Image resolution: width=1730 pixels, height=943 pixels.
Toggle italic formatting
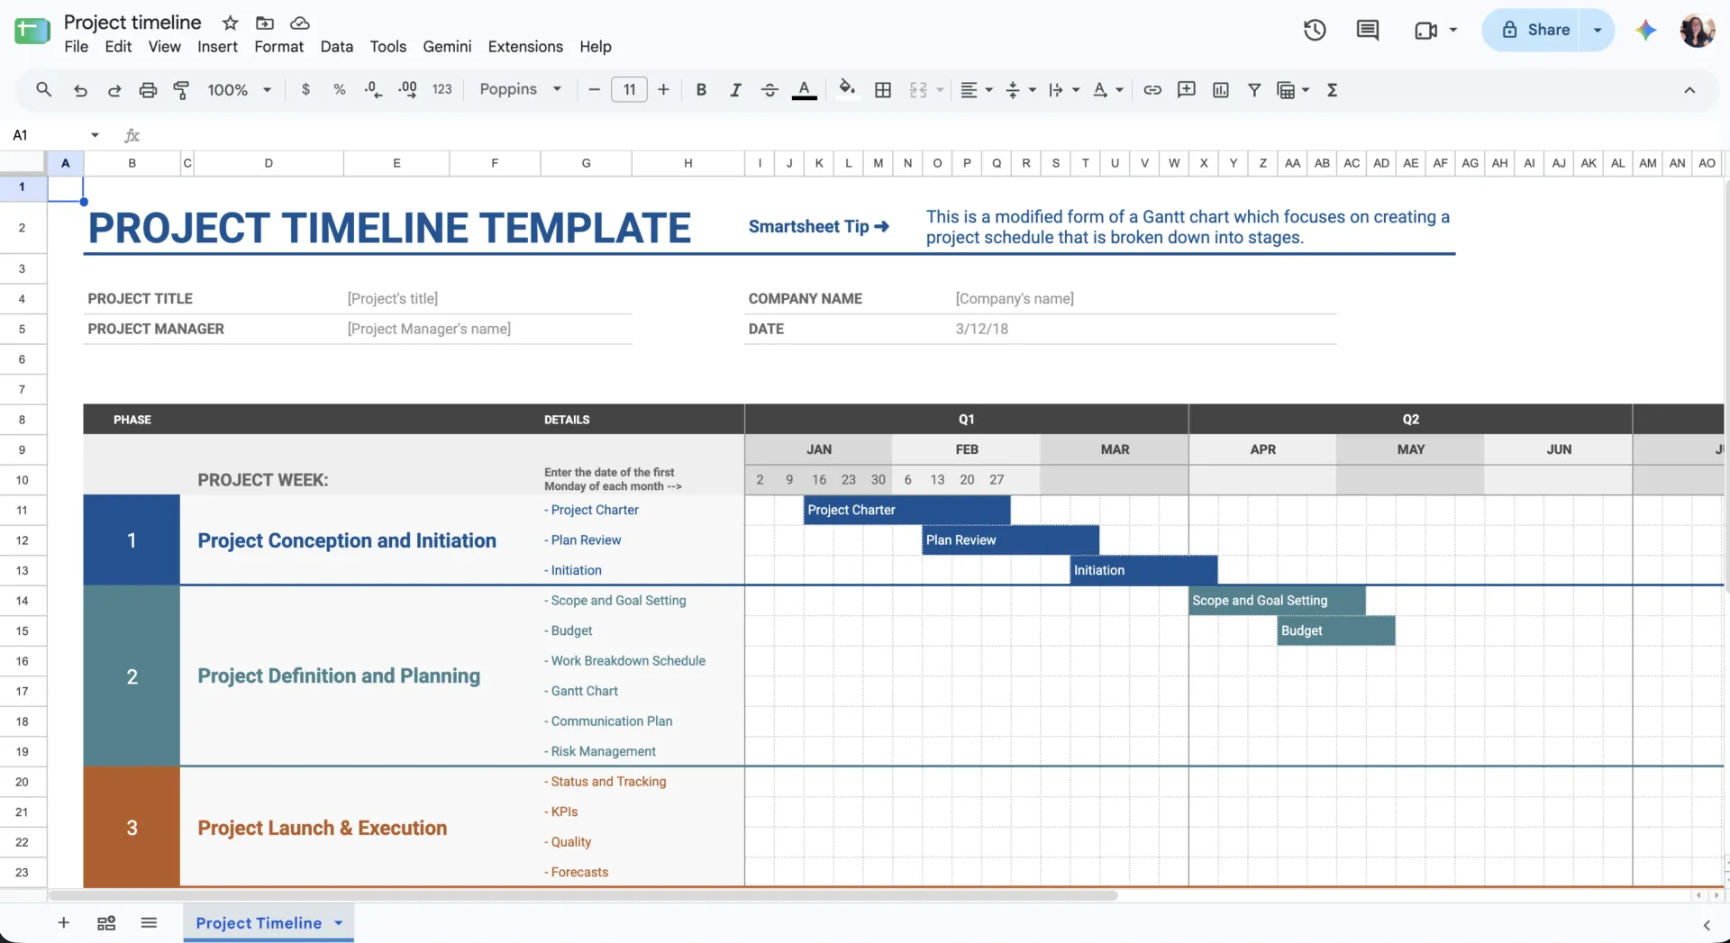click(x=735, y=90)
